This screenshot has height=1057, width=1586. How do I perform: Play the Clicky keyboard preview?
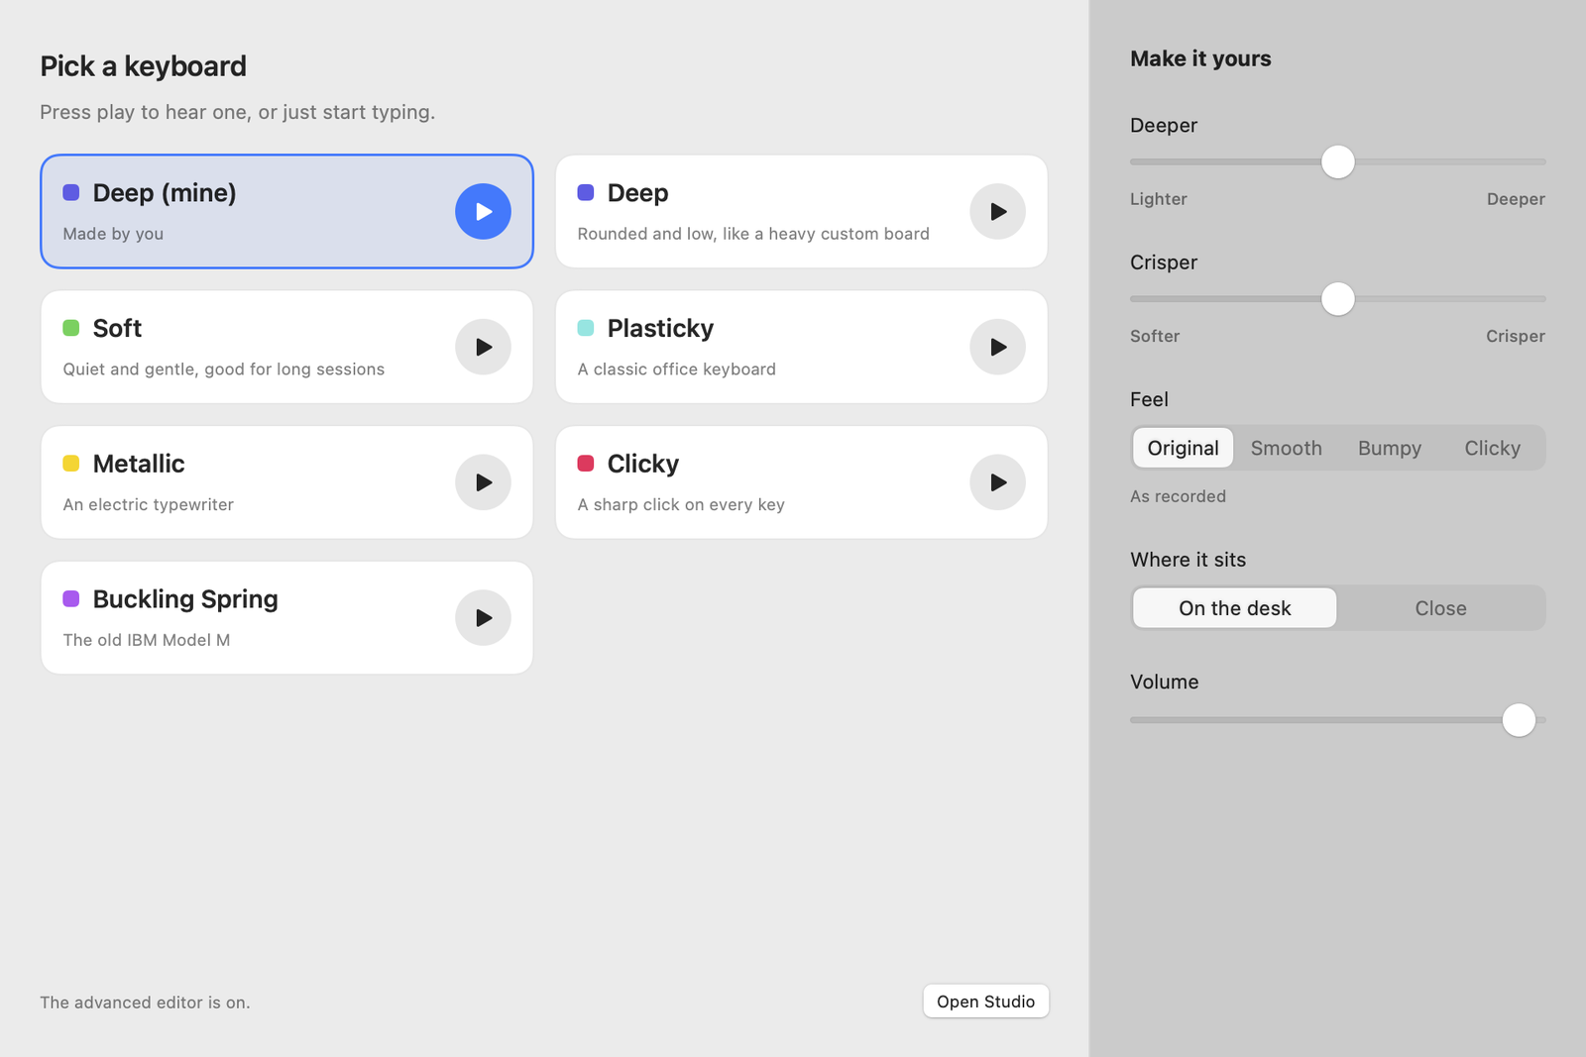[x=997, y=482]
